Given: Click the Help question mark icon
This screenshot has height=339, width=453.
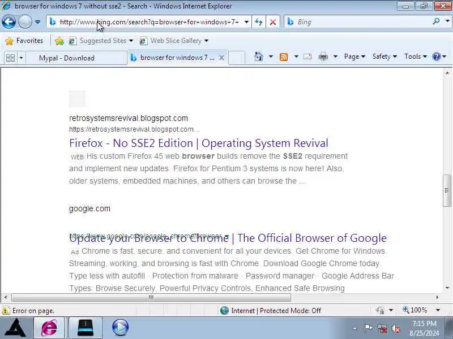Looking at the screenshot, I should point(436,56).
